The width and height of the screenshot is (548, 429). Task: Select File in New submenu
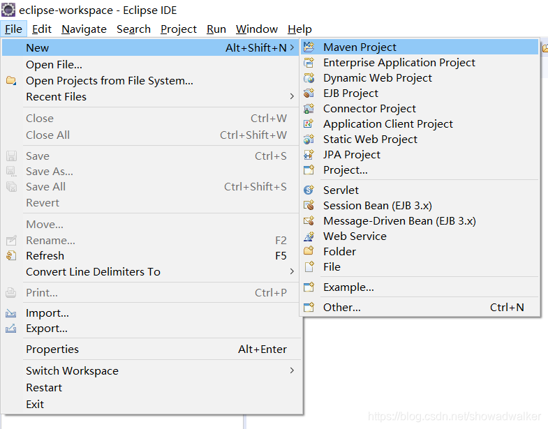[x=420, y=267]
